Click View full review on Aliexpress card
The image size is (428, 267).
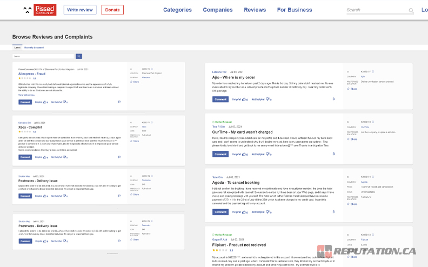pos(26,95)
